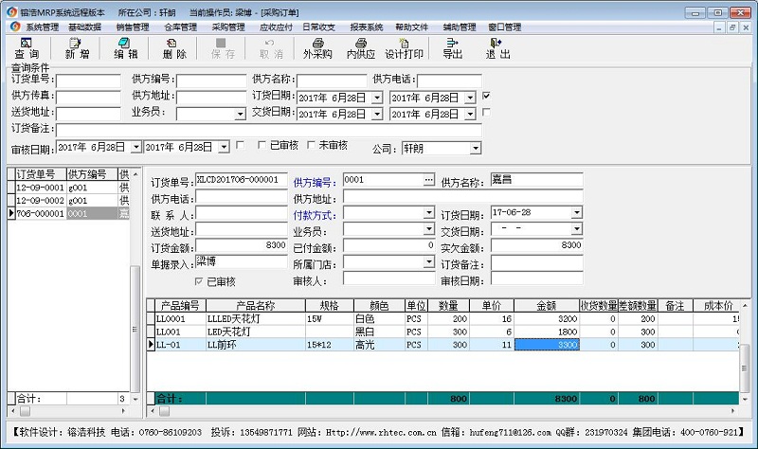The height and width of the screenshot is (449, 758).
Task: Restore the inner child window button
Action: tap(731, 27)
